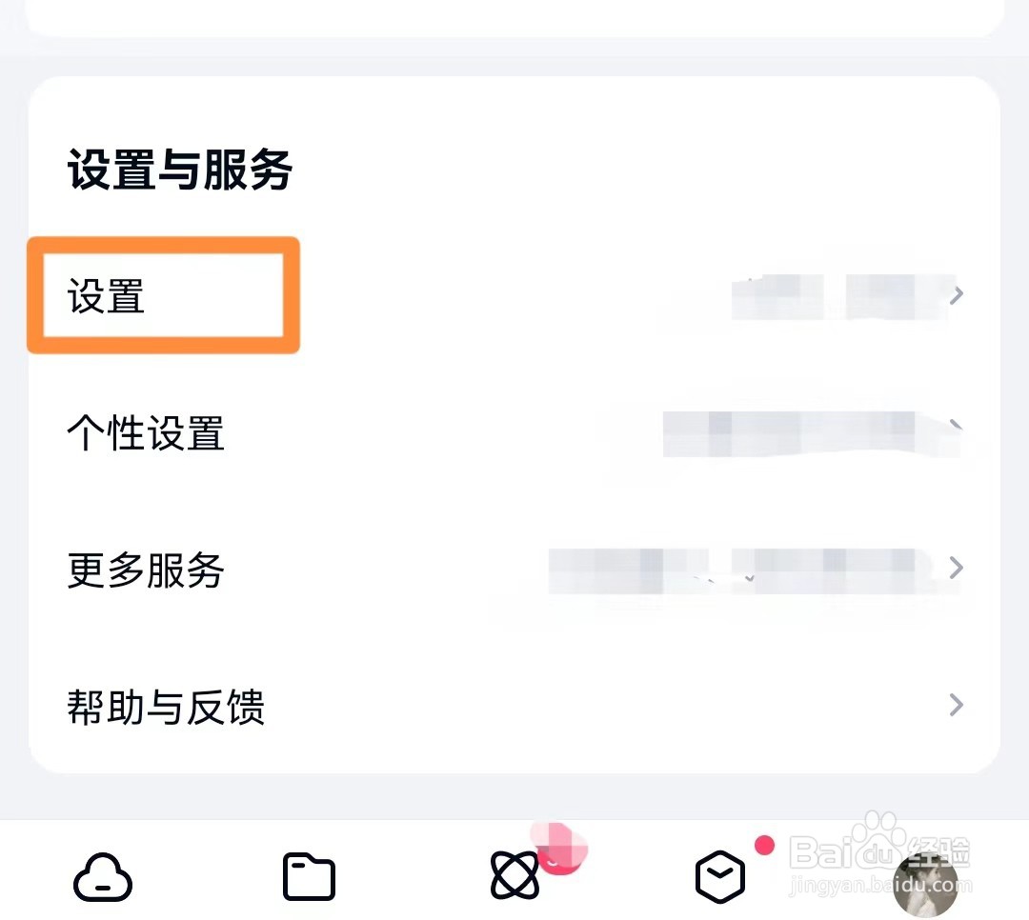Screen dimensions: 1029x920
Task: Open the hexagon box tab icon
Action: (720, 877)
